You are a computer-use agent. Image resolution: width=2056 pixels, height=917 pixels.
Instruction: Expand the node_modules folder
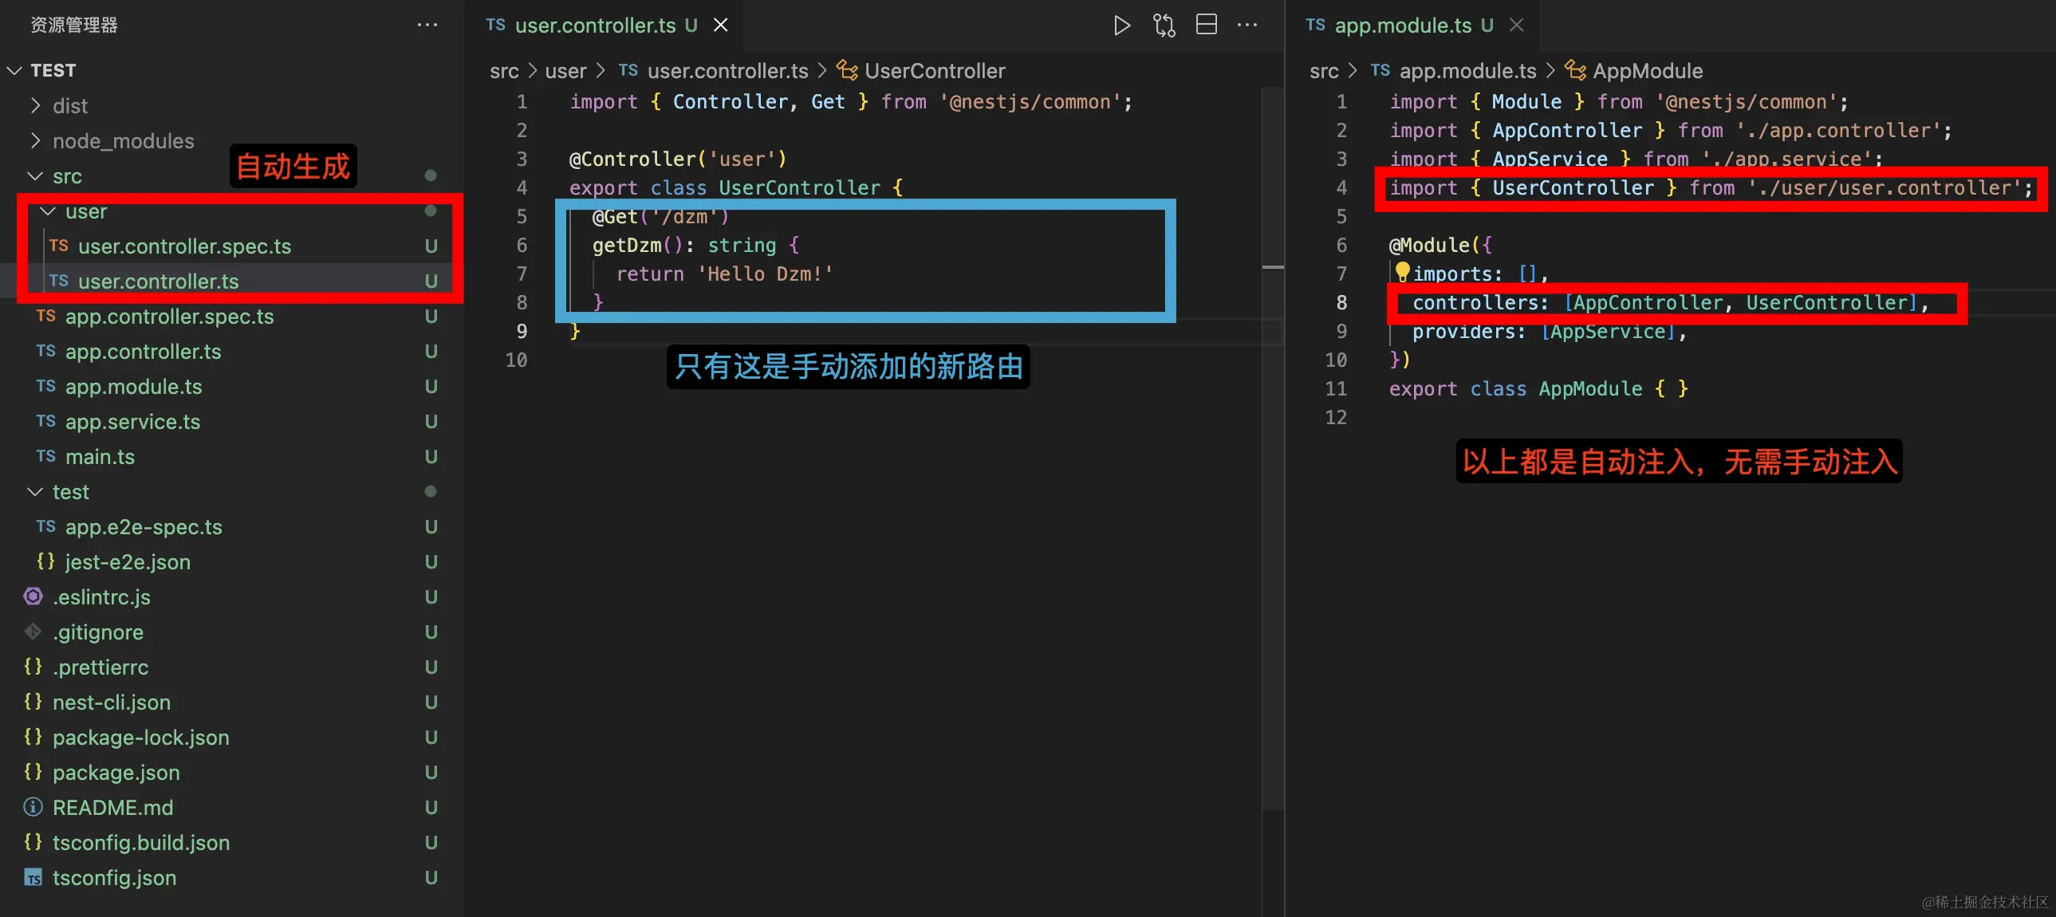35,140
